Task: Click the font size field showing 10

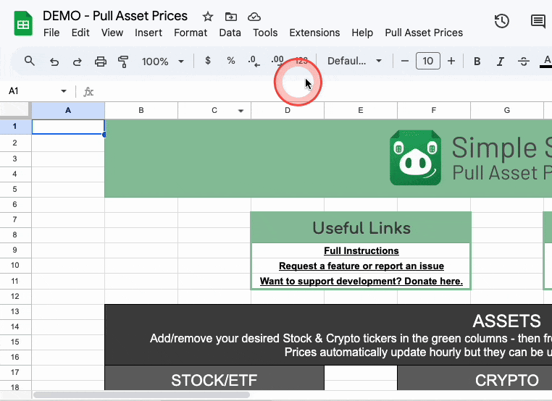Action: 427,62
